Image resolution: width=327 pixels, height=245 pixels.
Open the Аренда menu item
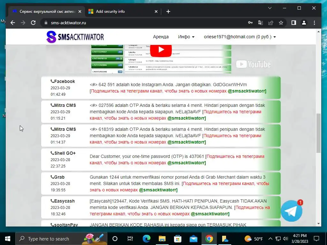click(161, 37)
